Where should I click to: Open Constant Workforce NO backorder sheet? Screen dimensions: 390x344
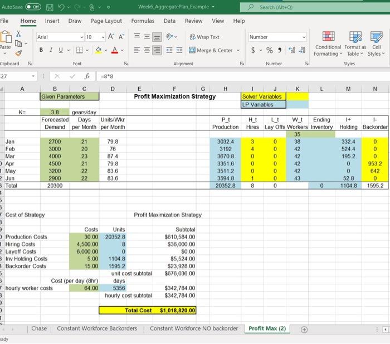pyautogui.click(x=194, y=328)
